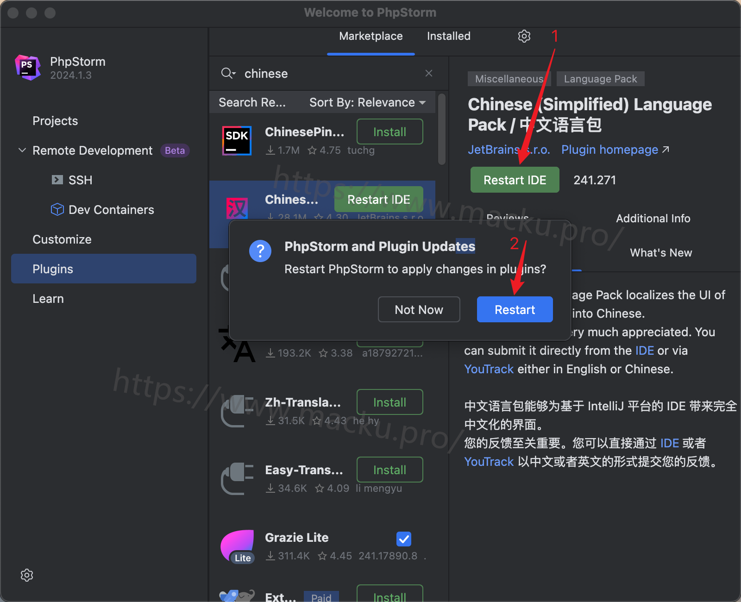
Task: Select Plugins in the sidebar
Action: [104, 269]
